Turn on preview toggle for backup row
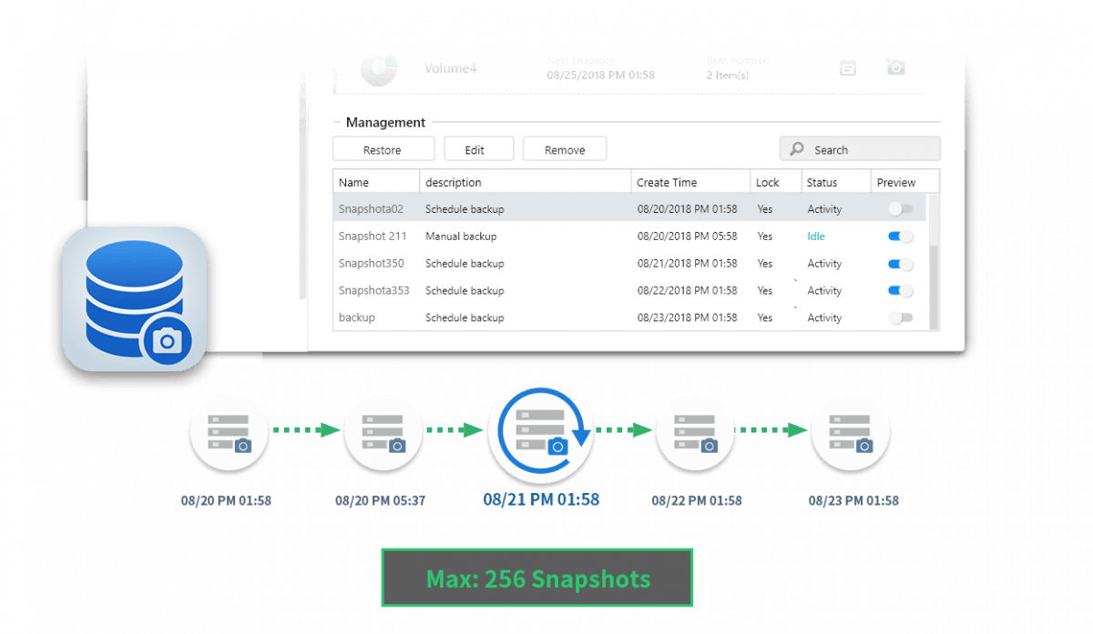This screenshot has height=634, width=1093. [x=900, y=318]
